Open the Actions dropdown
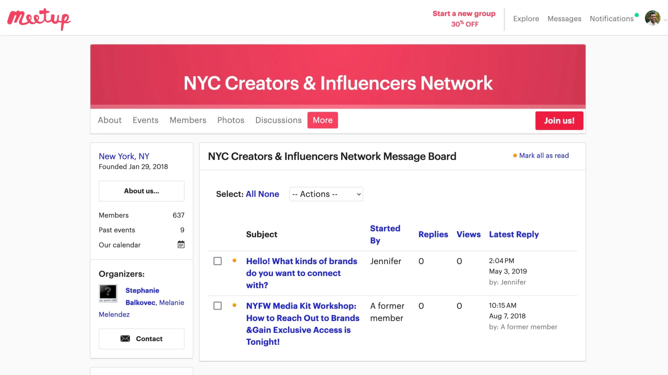Image resolution: width=668 pixels, height=375 pixels. tap(326, 194)
